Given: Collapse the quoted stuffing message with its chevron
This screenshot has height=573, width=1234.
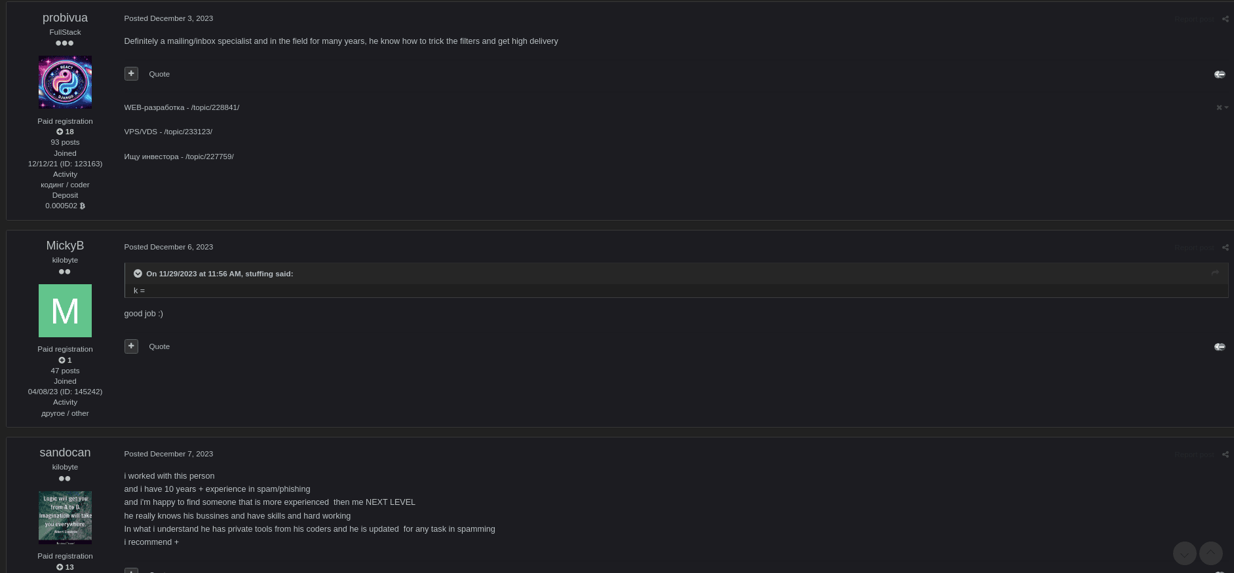Looking at the screenshot, I should point(138,273).
